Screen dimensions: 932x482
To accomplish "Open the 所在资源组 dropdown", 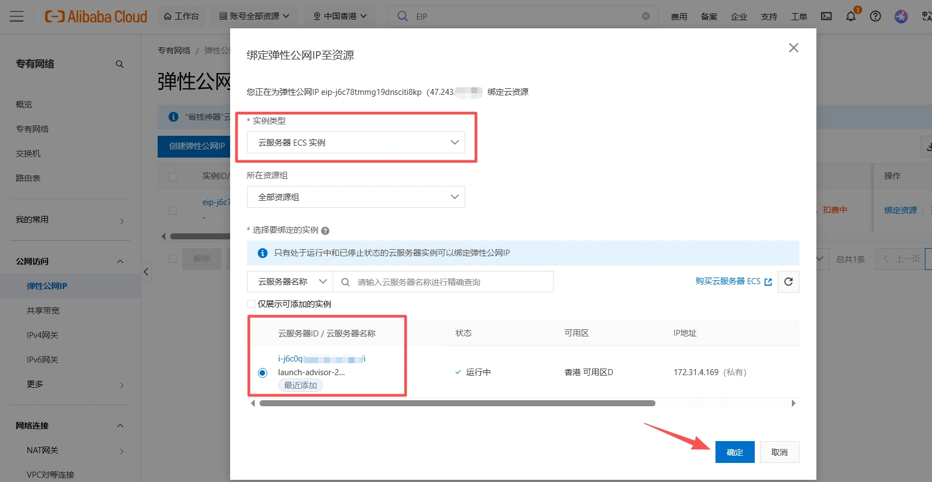I will (356, 197).
